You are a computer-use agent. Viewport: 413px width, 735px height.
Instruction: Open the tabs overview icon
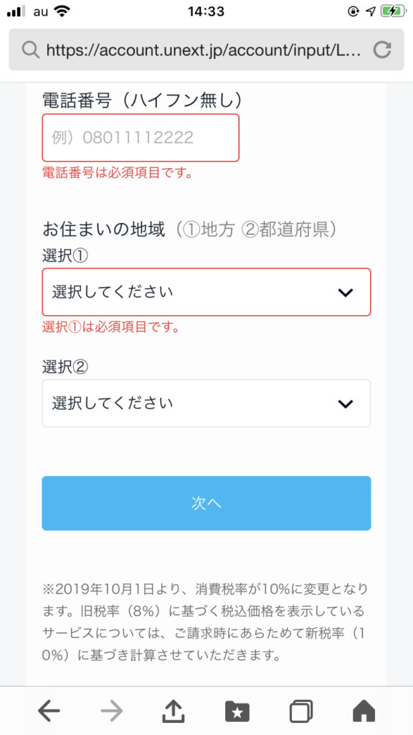point(301,711)
